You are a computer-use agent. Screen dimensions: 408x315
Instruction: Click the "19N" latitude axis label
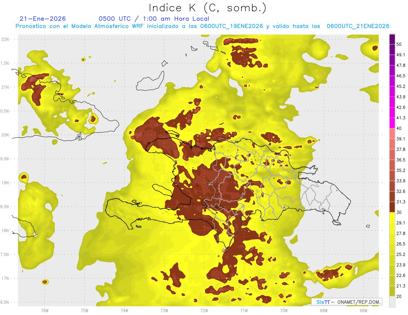pyautogui.click(x=5, y=183)
